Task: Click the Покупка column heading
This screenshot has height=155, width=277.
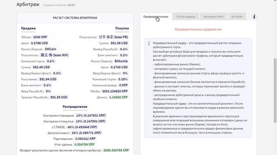Action: click(122, 28)
